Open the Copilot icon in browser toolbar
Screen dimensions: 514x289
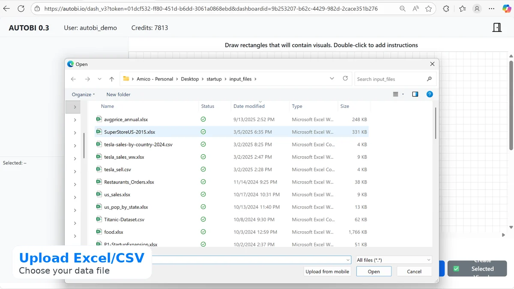(506, 9)
